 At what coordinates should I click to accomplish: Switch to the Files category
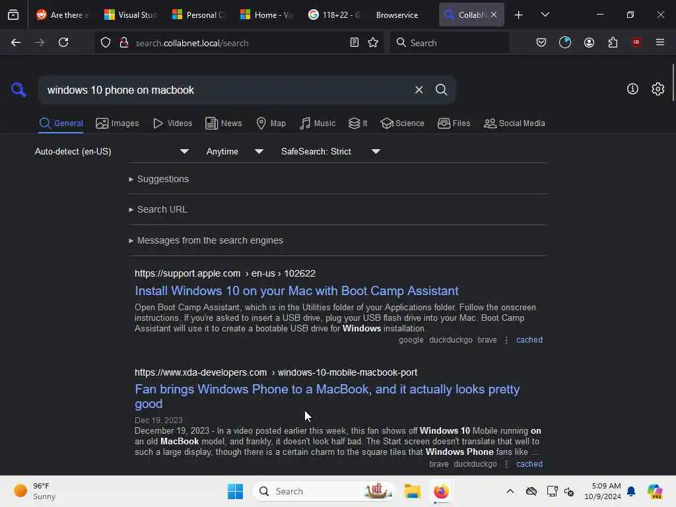click(454, 123)
